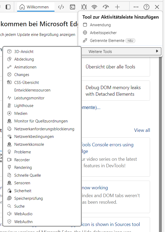This screenshot has width=165, height=232.
Task: Click the View all link
Action: 142,130
